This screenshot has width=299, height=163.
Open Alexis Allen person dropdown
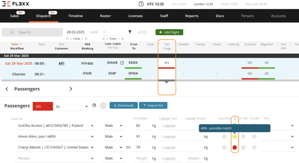click(x=92, y=137)
